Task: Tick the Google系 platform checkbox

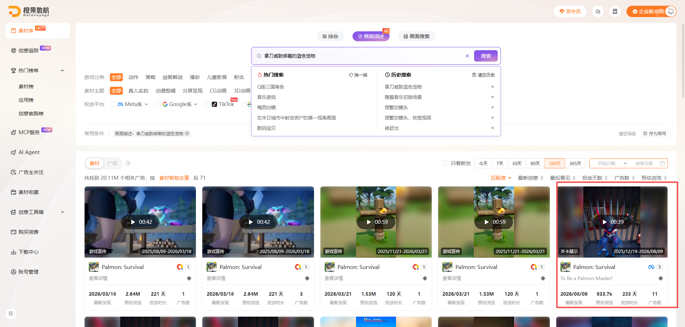Action: point(158,104)
